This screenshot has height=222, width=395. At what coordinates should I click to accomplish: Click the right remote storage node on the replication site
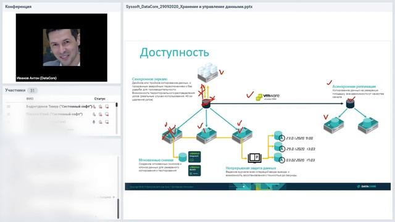pyautogui.click(x=368, y=125)
